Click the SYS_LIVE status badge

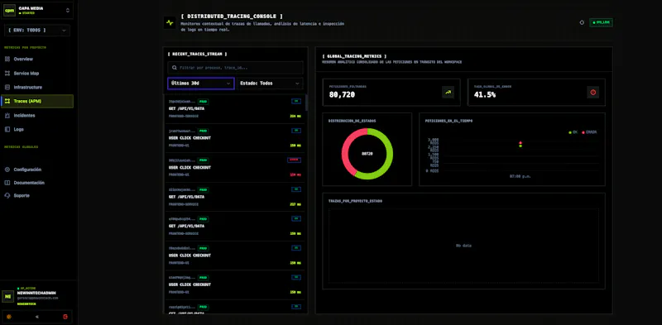(601, 22)
